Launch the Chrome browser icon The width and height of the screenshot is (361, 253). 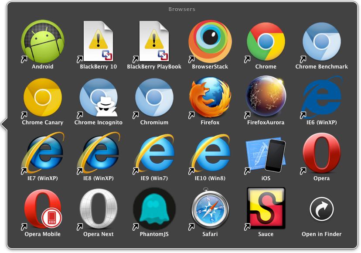[266, 41]
